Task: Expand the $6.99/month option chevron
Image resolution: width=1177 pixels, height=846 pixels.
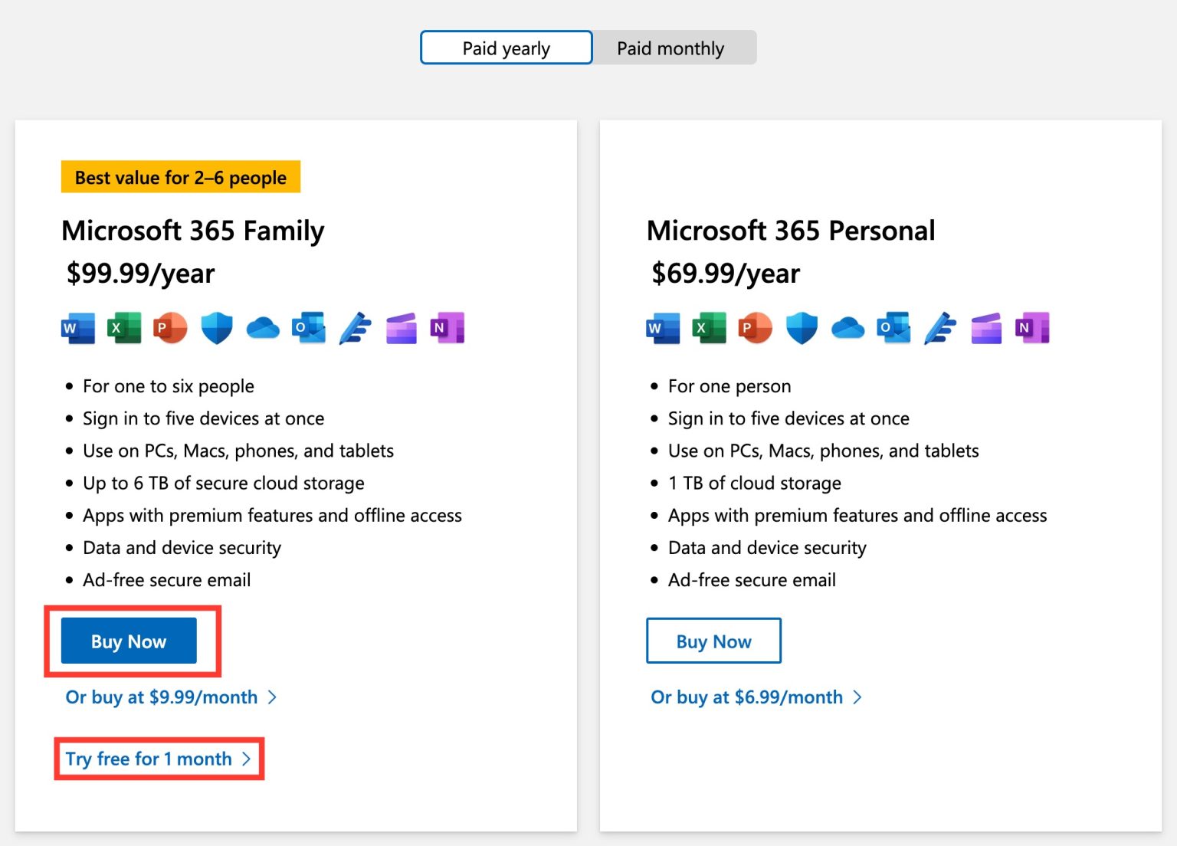Action: (859, 697)
